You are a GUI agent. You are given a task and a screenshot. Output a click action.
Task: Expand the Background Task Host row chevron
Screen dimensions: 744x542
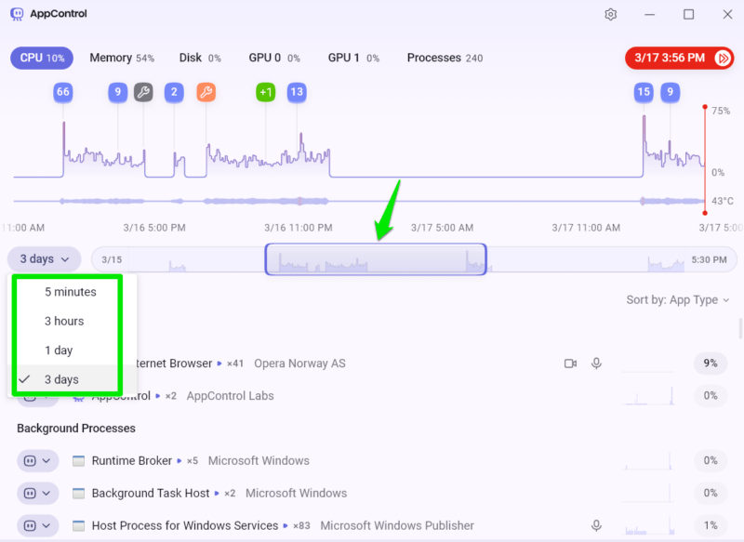coord(45,493)
